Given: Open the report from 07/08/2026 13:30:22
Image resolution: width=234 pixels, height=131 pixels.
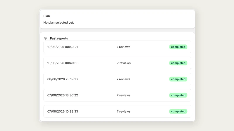Looking at the screenshot, I should 117,95.
